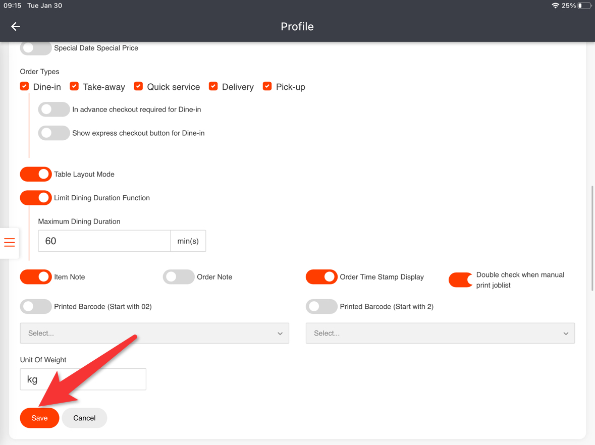Edit the Maximum Dining Duration field

click(x=104, y=241)
